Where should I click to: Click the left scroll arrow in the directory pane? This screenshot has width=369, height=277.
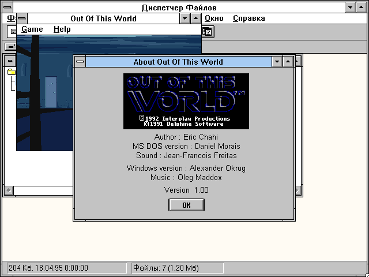click(x=9, y=190)
